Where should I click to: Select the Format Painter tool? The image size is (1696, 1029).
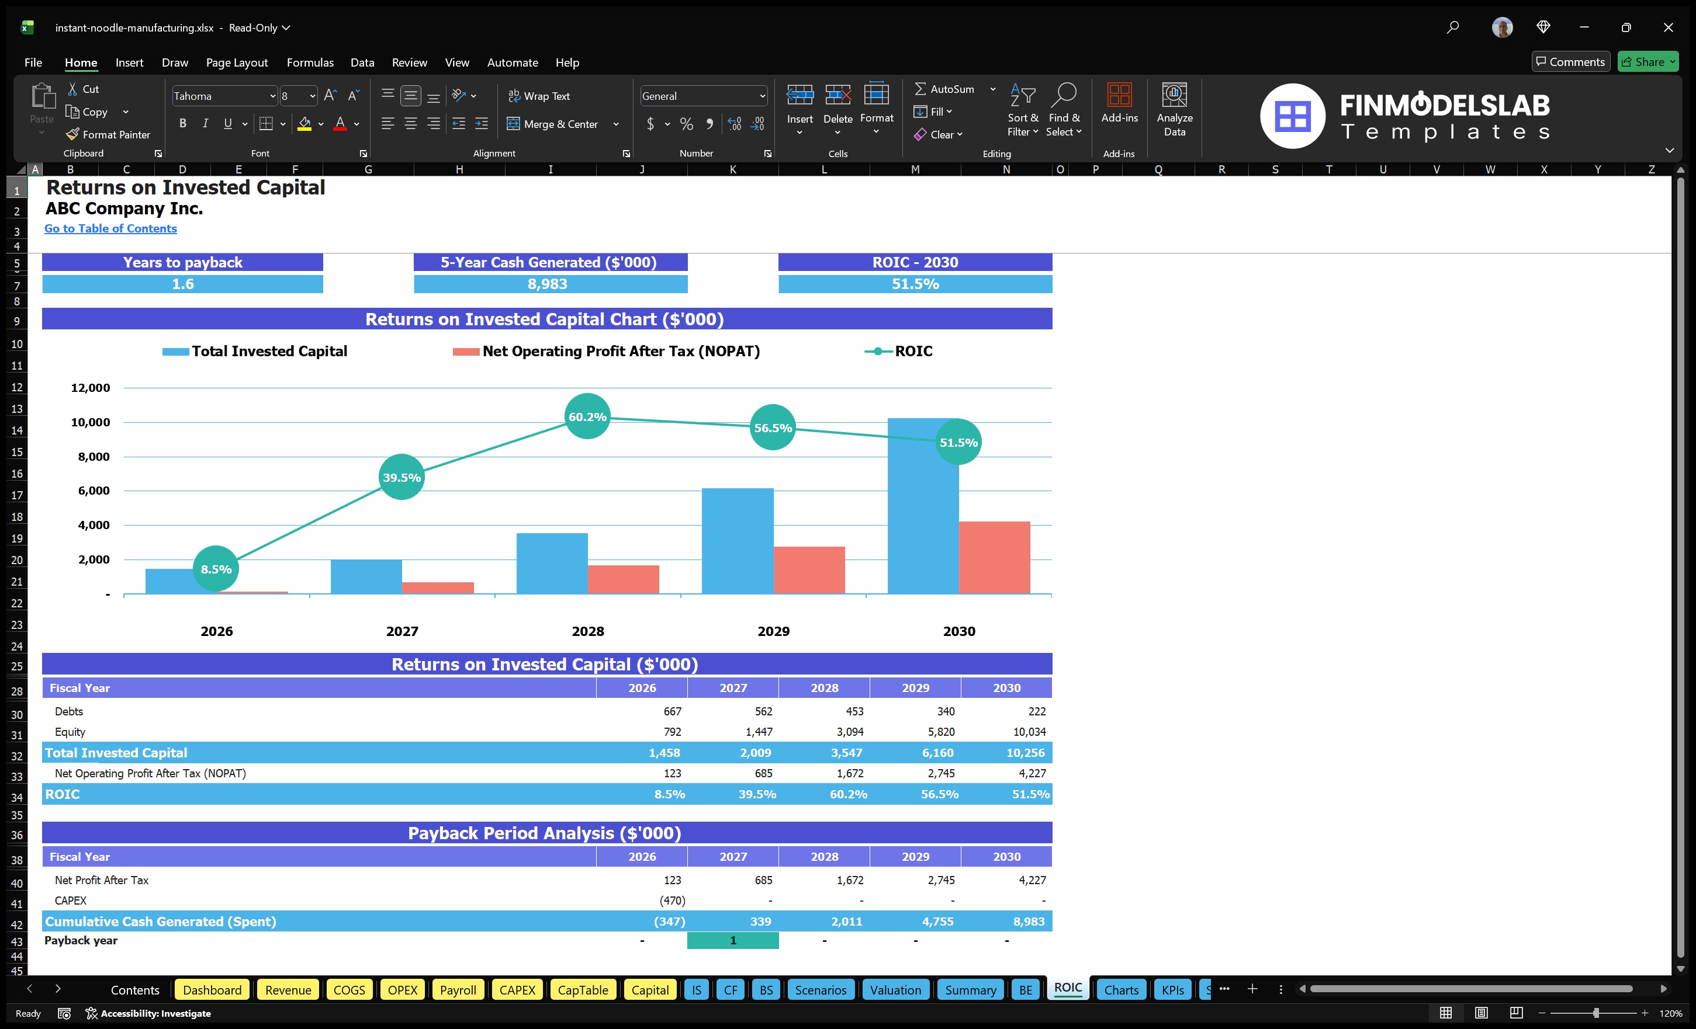click(108, 134)
